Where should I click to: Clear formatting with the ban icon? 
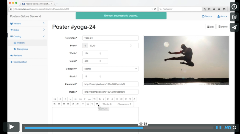(134, 99)
